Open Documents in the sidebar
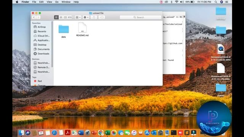Screen dimensions: 244x137 (42, 49)
